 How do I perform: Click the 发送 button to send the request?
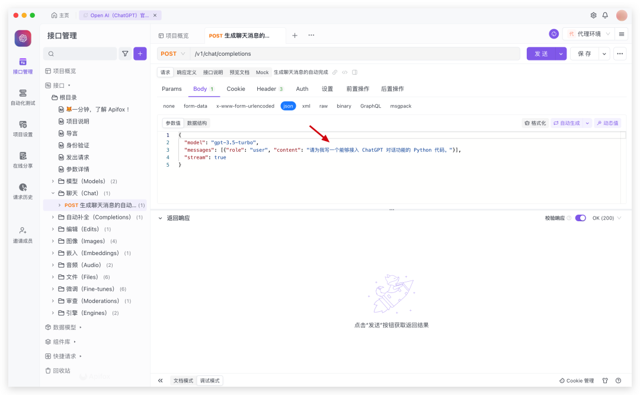coord(541,53)
